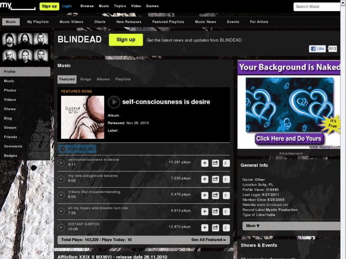The height and width of the screenshot is (259, 346).
Task: Click the Search Music input field
Action: pyautogui.click(x=317, y=7)
